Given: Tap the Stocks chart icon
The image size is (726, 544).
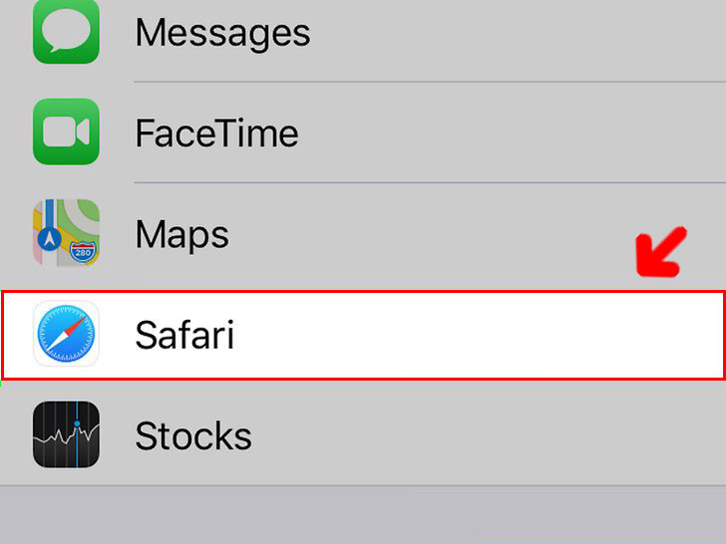Looking at the screenshot, I should (66, 434).
